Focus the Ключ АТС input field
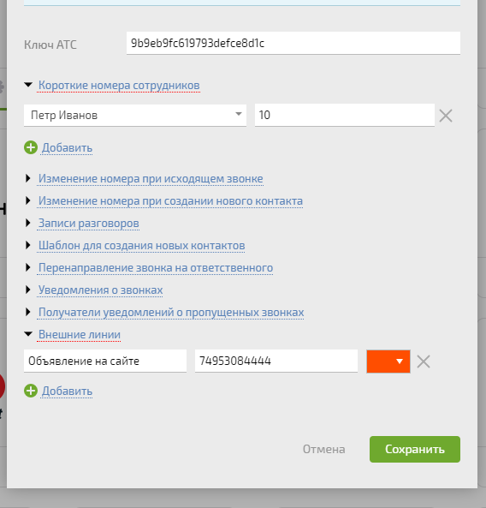The height and width of the screenshot is (508, 486). click(x=293, y=43)
